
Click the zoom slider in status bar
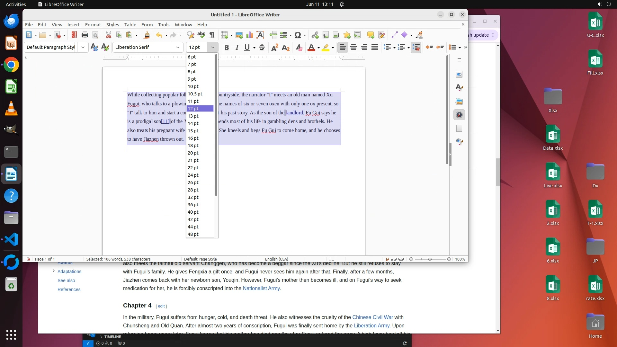pos(430,259)
